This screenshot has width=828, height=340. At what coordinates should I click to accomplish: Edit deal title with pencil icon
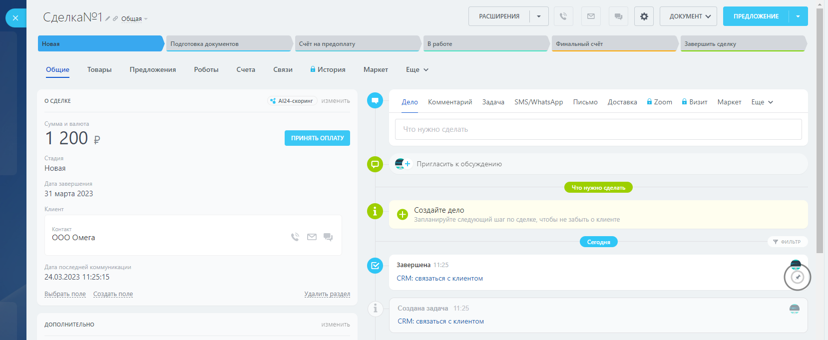point(107,18)
